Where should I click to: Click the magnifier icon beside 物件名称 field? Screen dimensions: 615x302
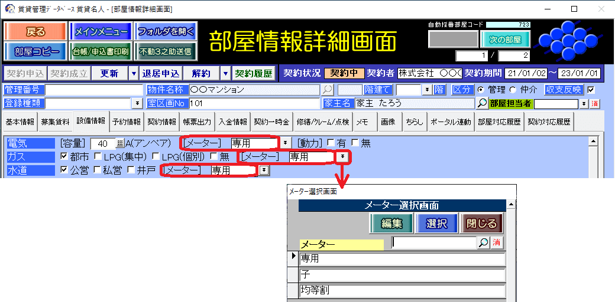point(327,90)
